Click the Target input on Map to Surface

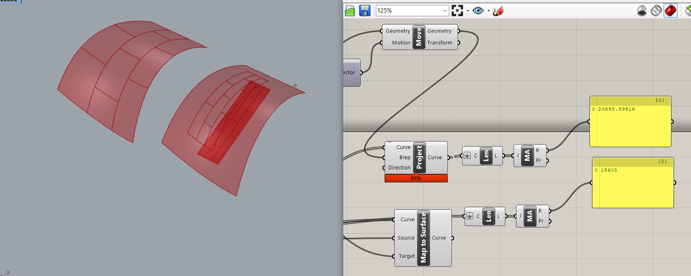click(x=406, y=256)
